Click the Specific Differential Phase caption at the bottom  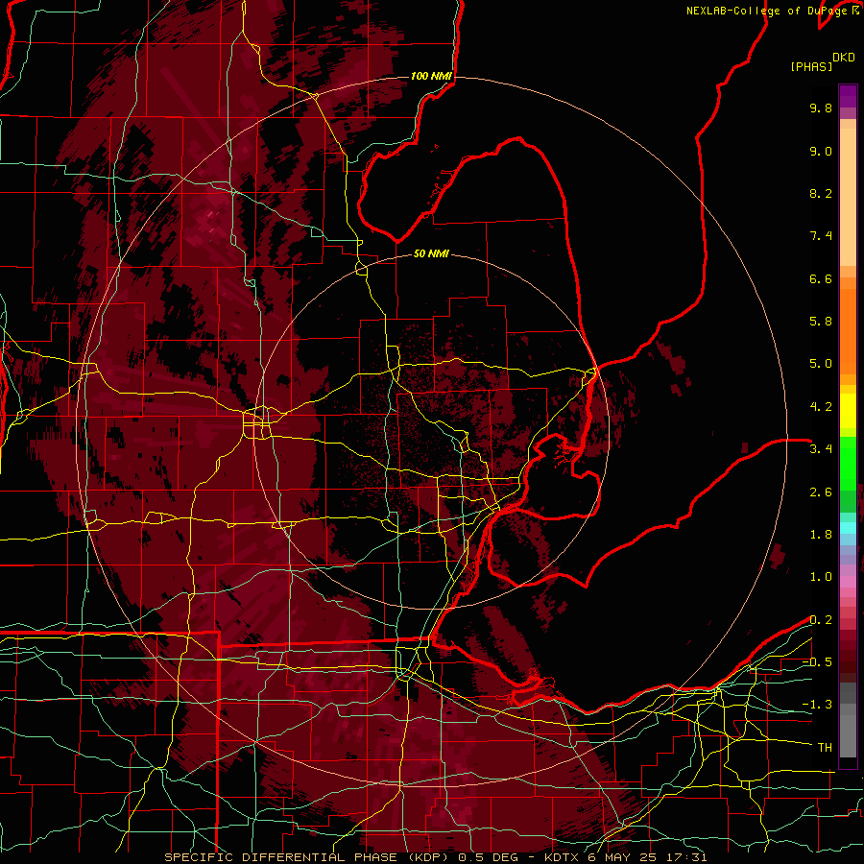[435, 857]
